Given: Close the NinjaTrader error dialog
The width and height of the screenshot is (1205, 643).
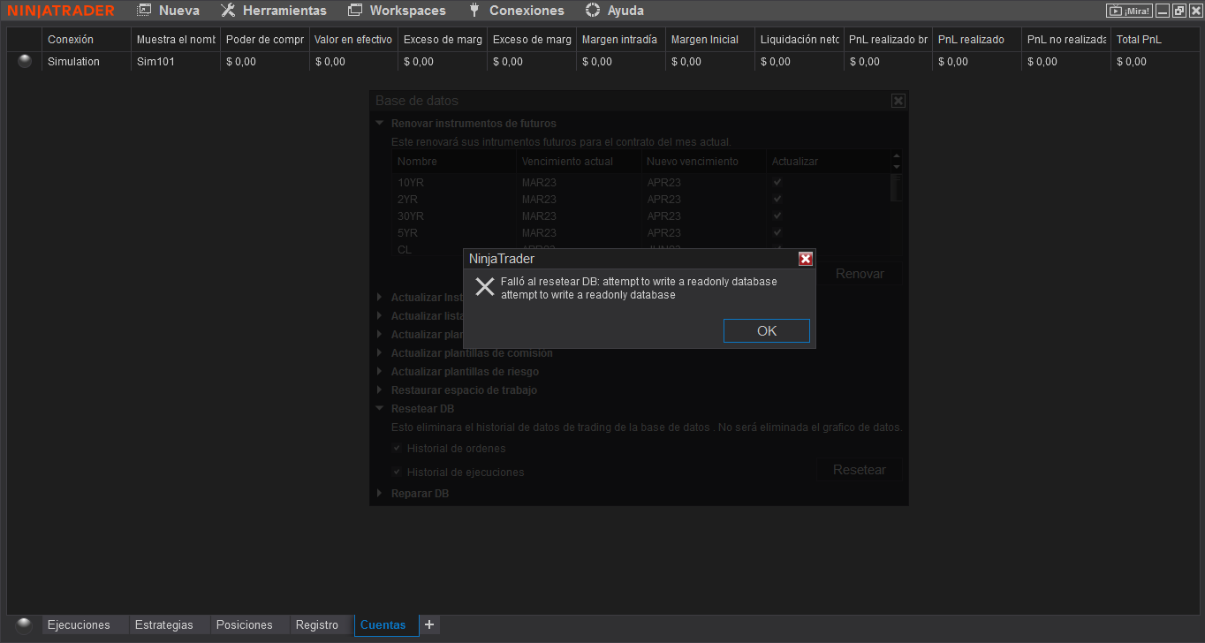Looking at the screenshot, I should pyautogui.click(x=806, y=259).
